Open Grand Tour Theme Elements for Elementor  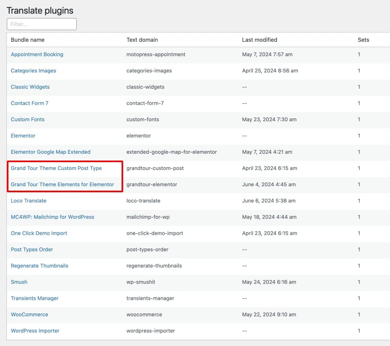(63, 184)
